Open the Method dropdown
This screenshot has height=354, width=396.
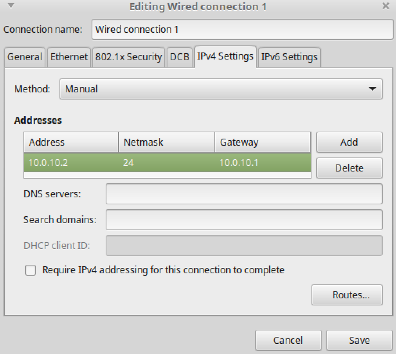point(221,89)
